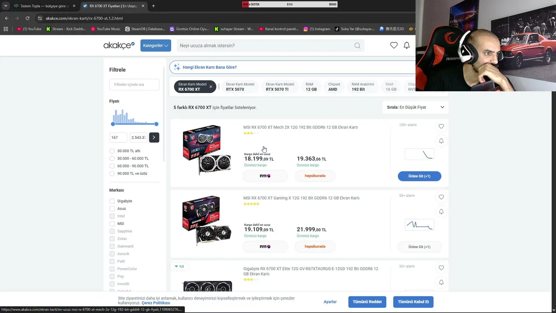This screenshot has width=556, height=313.
Task: Open the MSI Mech 2X product image
Action: pos(207,150)
